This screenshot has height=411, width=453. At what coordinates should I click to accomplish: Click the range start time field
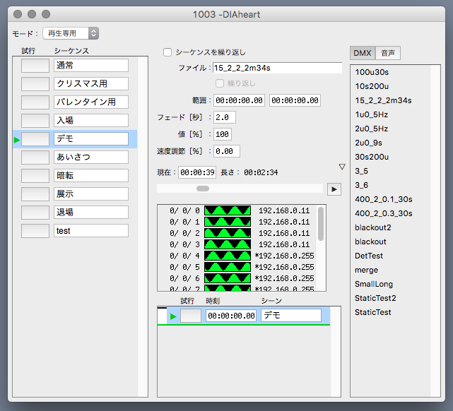[239, 100]
